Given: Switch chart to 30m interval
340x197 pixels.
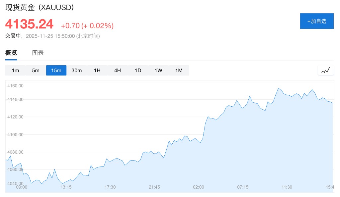Looking at the screenshot, I should [x=77, y=70].
